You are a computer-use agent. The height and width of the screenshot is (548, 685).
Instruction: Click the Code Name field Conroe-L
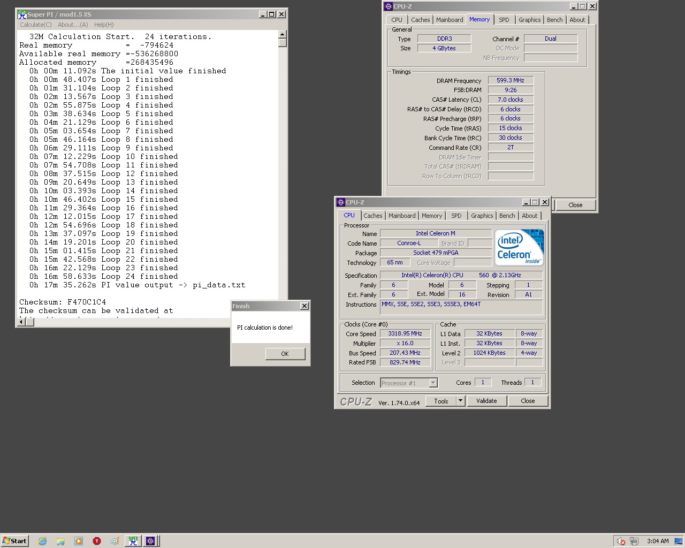point(409,243)
